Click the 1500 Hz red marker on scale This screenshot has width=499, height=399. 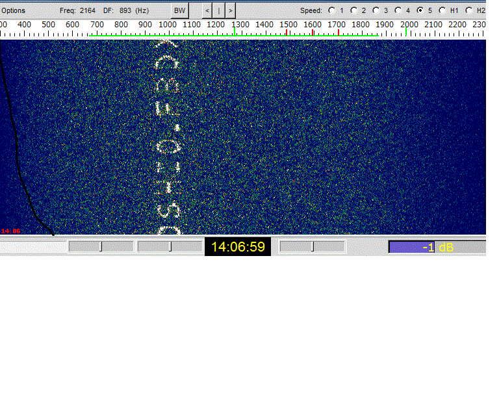tap(287, 32)
